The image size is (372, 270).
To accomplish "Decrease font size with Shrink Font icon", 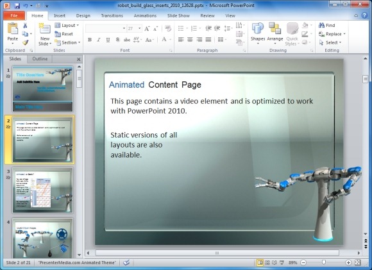I will [x=155, y=29].
